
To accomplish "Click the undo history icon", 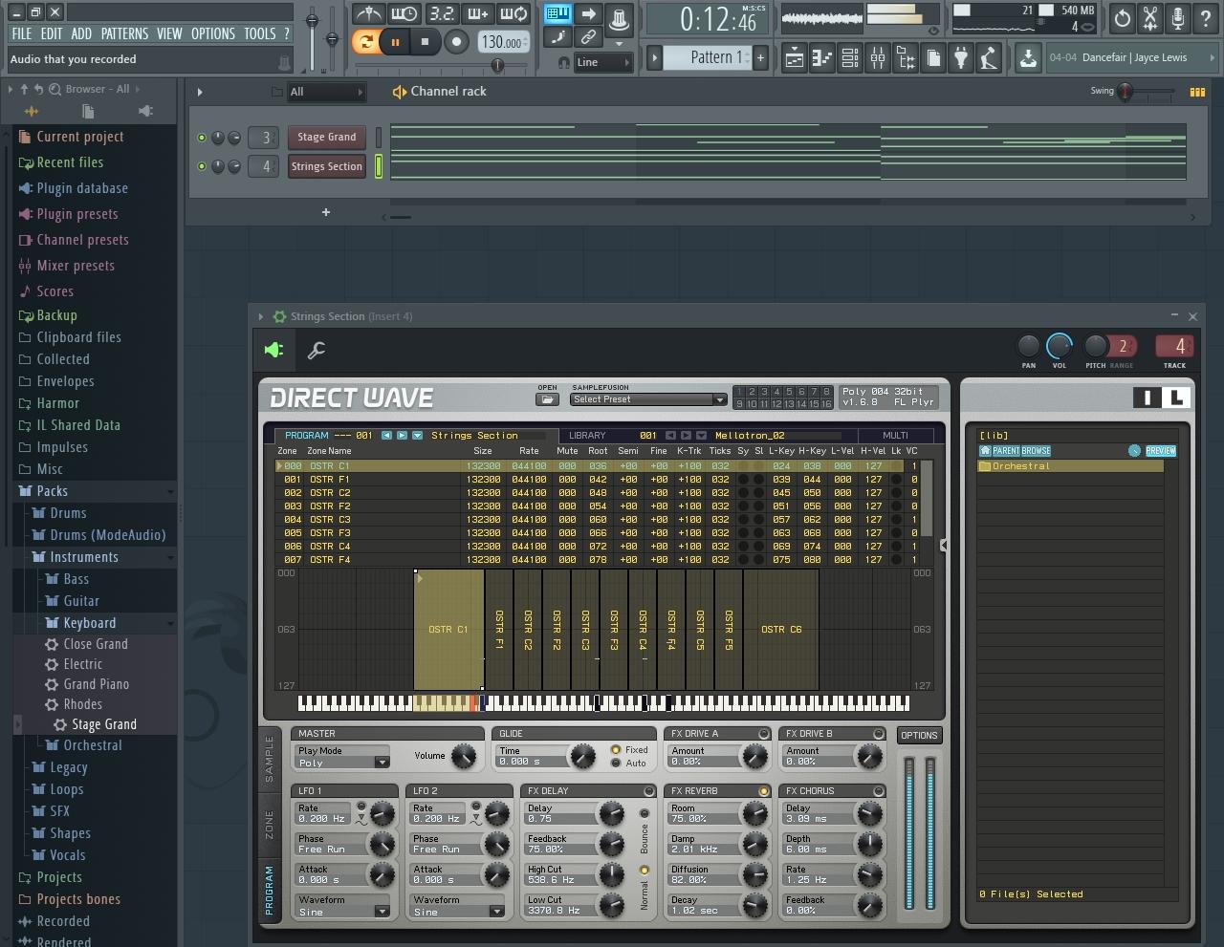I will (x=1123, y=17).
